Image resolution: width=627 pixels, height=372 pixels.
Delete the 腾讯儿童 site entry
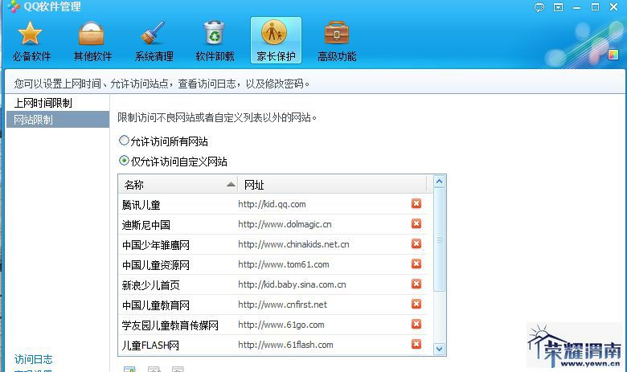point(416,204)
